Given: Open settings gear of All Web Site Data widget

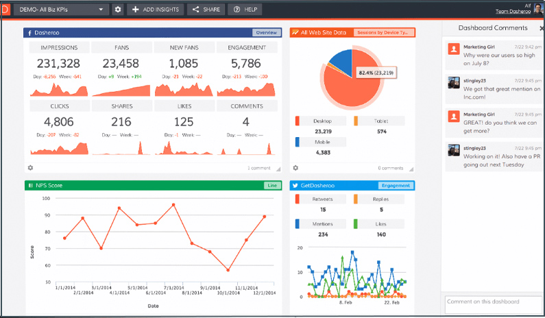Looking at the screenshot, I should click(295, 168).
